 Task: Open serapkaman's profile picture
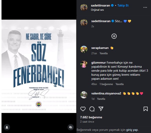tap(84, 49)
